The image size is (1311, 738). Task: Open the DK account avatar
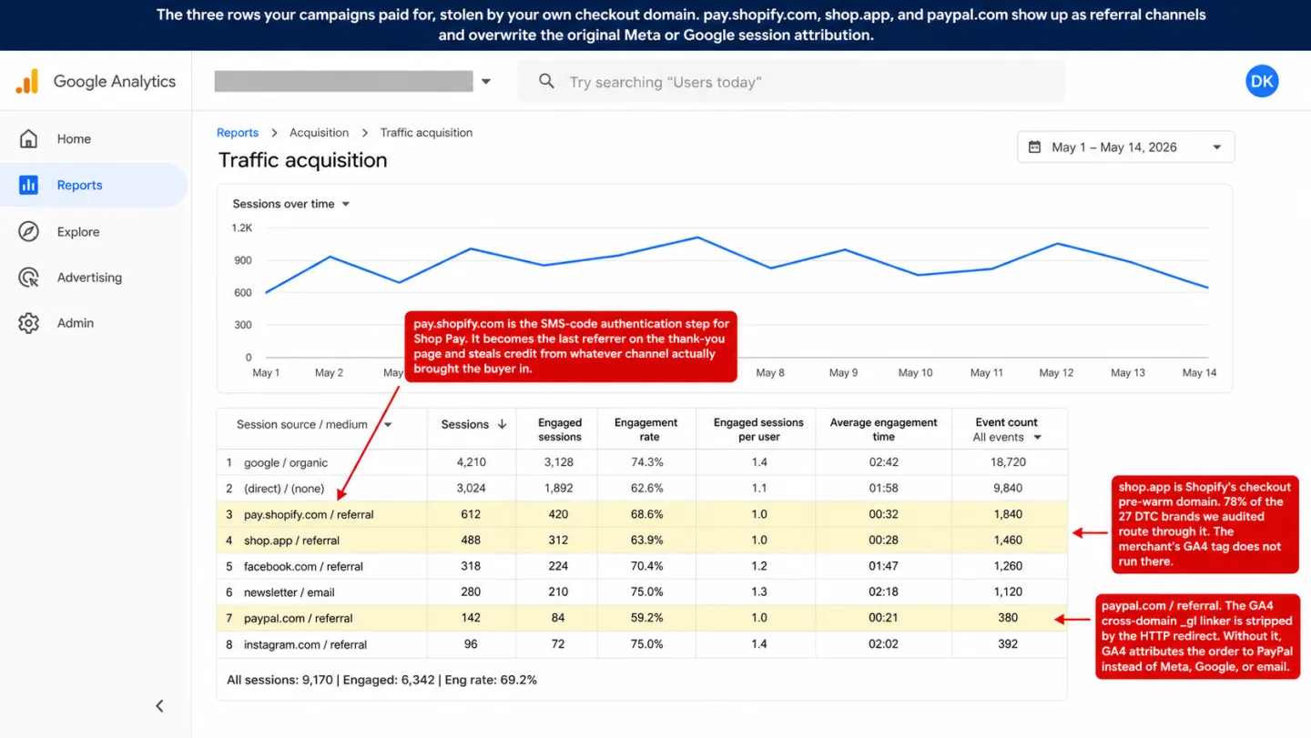pos(1262,81)
